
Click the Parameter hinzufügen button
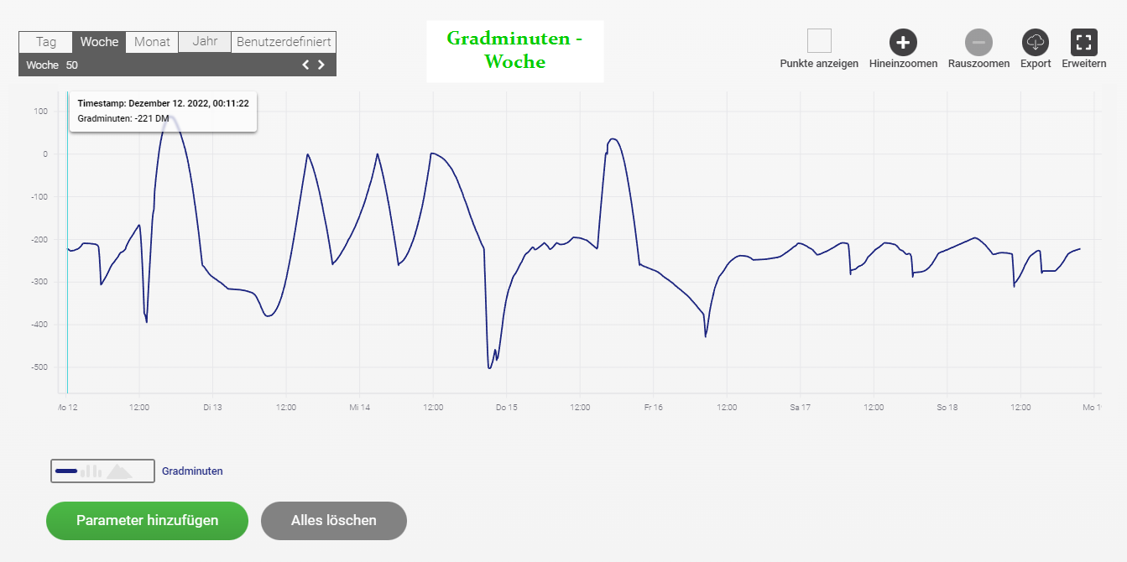pos(148,521)
